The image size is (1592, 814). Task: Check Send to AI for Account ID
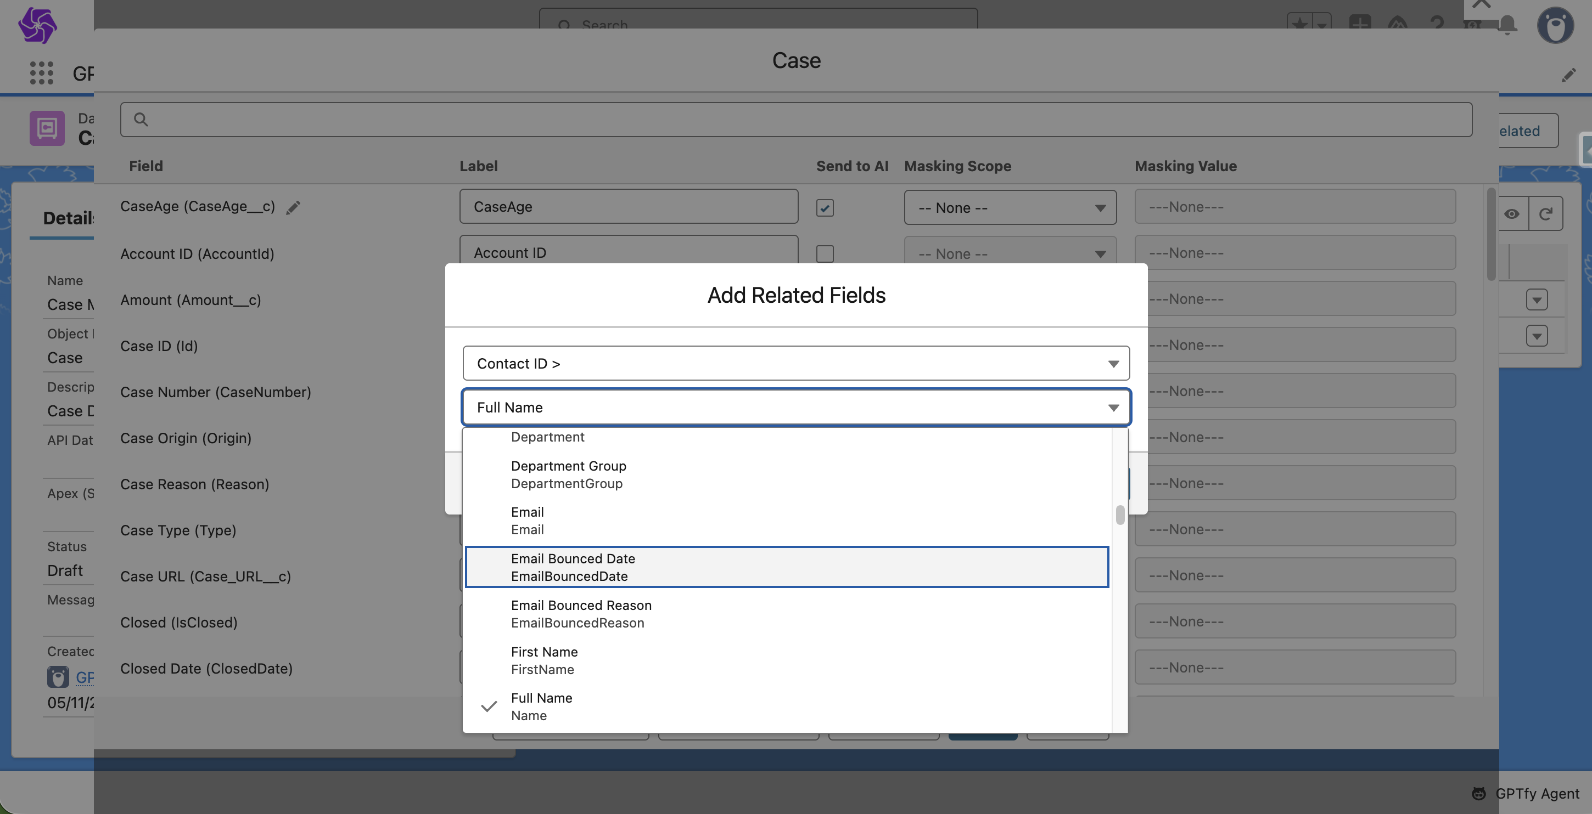[825, 254]
